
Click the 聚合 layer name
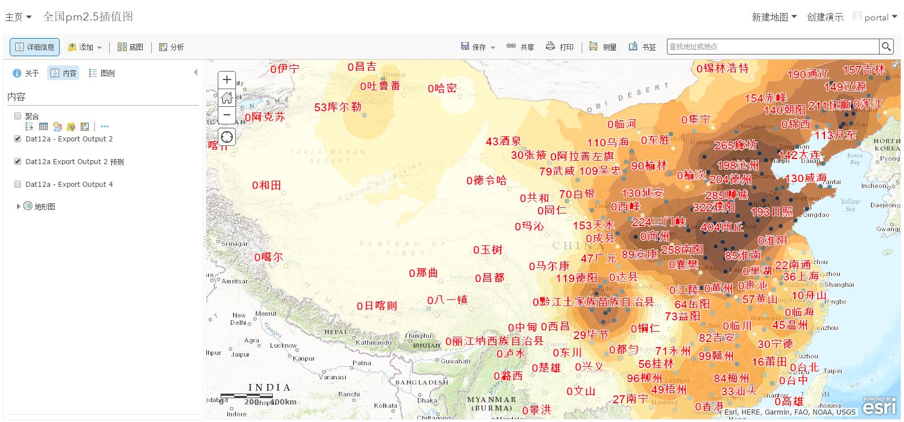[32, 116]
